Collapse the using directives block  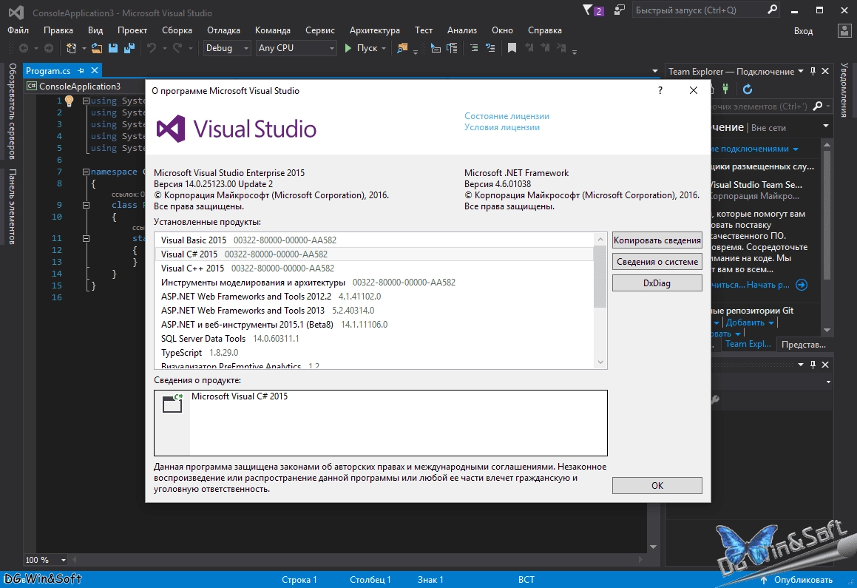pyautogui.click(x=86, y=101)
